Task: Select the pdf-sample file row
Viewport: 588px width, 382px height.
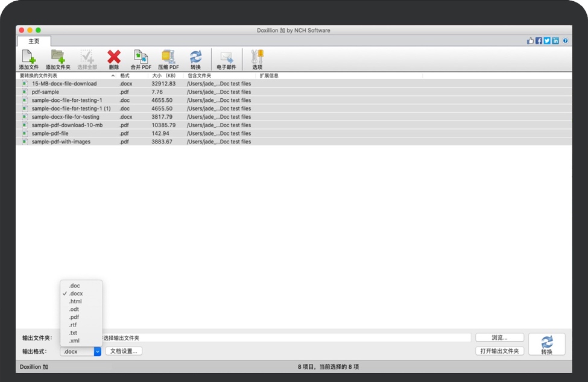Action: pos(46,92)
